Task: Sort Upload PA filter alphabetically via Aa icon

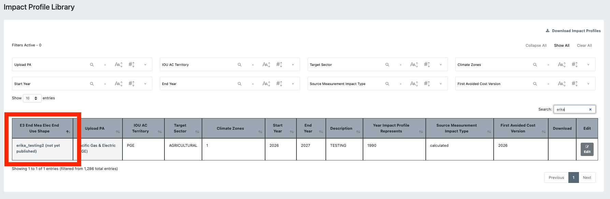Action: point(119,65)
